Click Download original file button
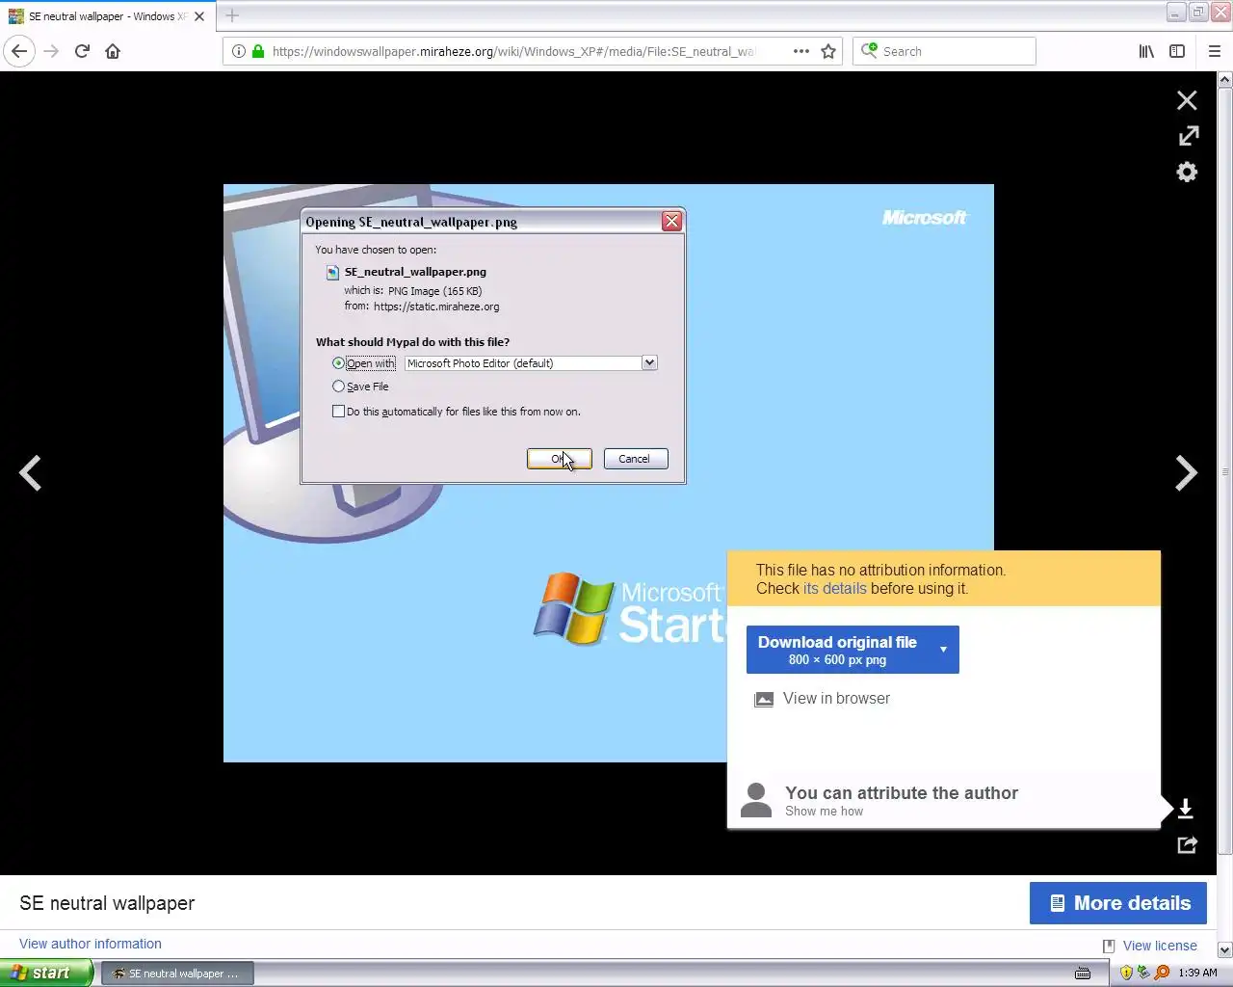 (x=837, y=650)
